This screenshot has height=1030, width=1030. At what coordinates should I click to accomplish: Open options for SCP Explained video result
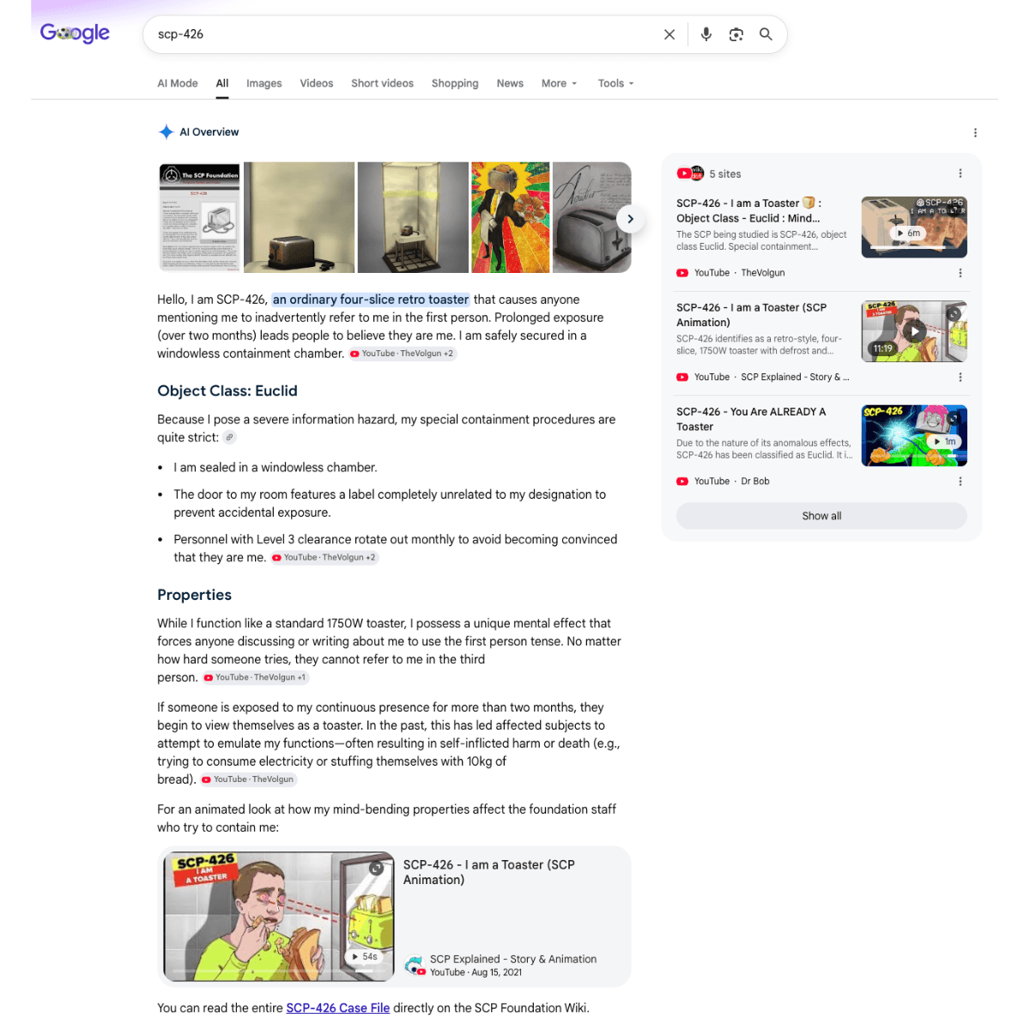(960, 377)
